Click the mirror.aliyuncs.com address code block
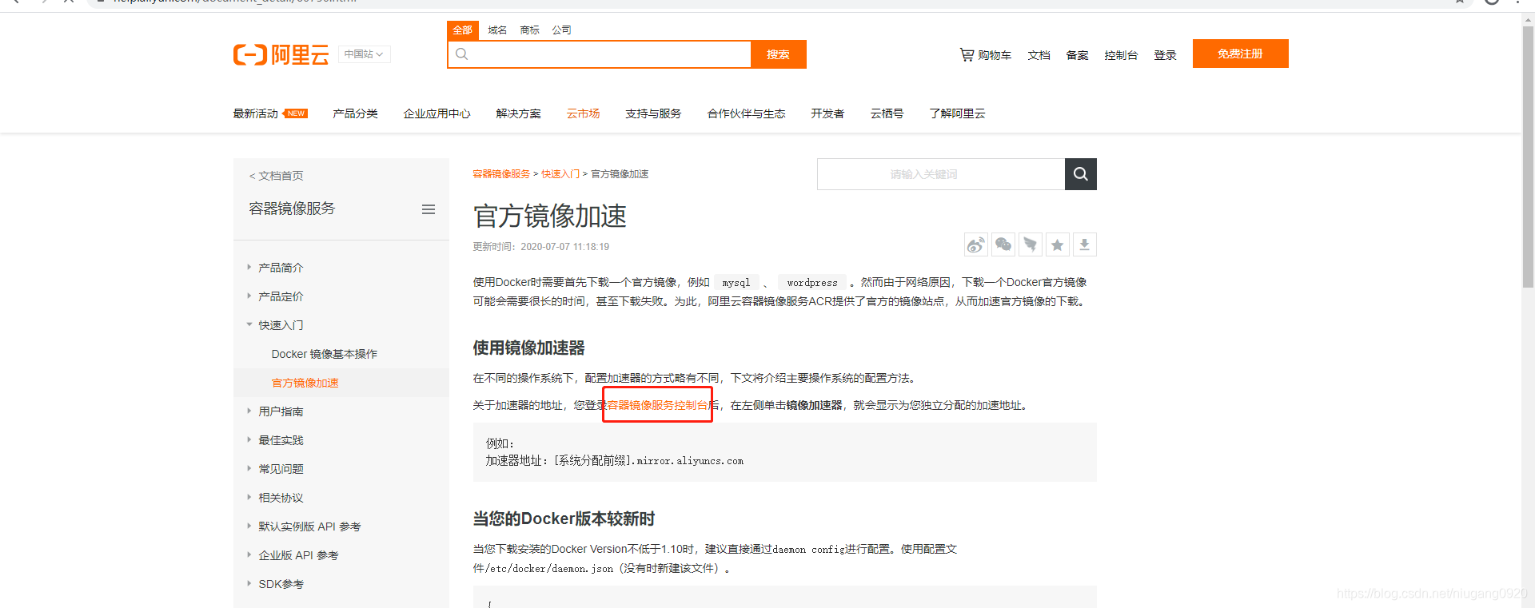Image resolution: width=1535 pixels, height=608 pixels. click(784, 452)
